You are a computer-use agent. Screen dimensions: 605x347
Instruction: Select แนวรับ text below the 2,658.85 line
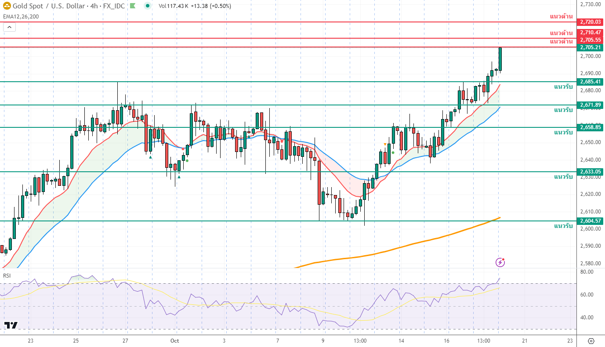tap(563, 133)
